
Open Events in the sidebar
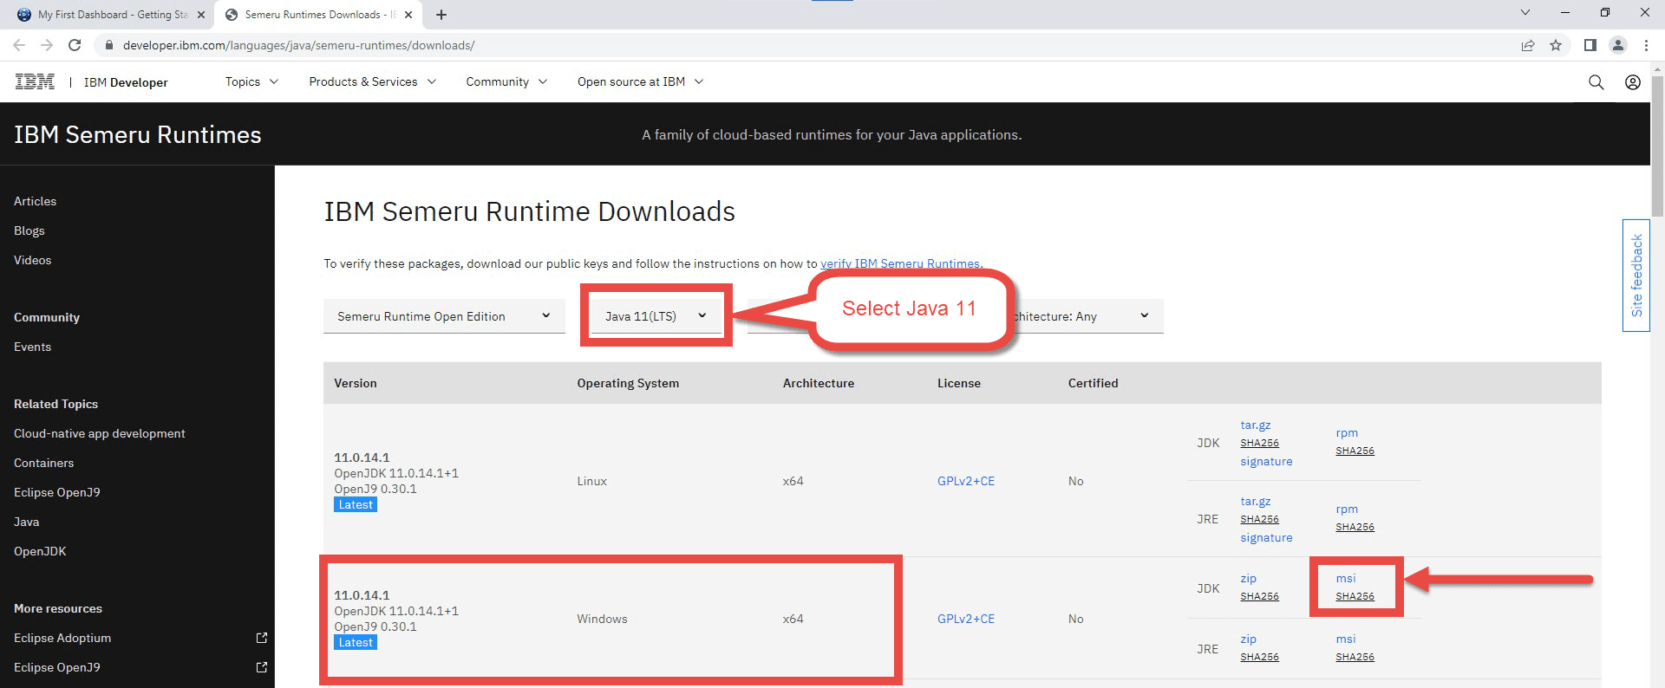click(32, 347)
